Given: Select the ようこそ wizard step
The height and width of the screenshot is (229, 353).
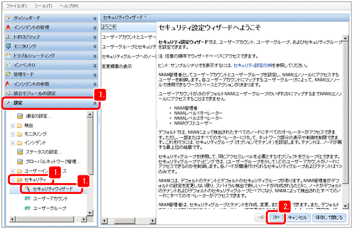Looking at the screenshot, I should 109,27.
